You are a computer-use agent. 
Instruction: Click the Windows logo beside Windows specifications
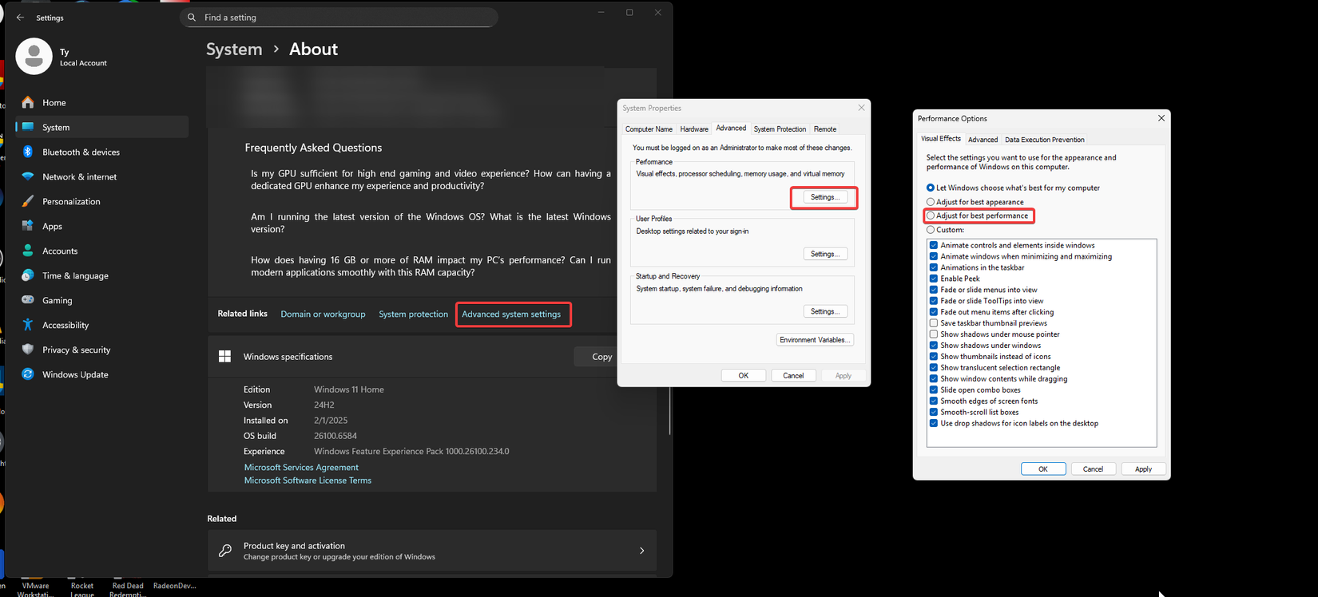click(x=224, y=357)
